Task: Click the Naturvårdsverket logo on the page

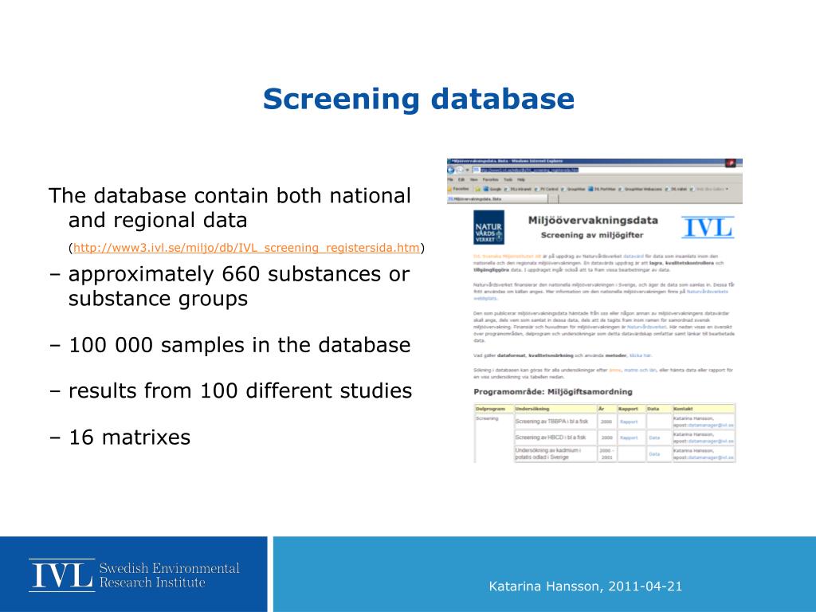Action: (x=488, y=227)
